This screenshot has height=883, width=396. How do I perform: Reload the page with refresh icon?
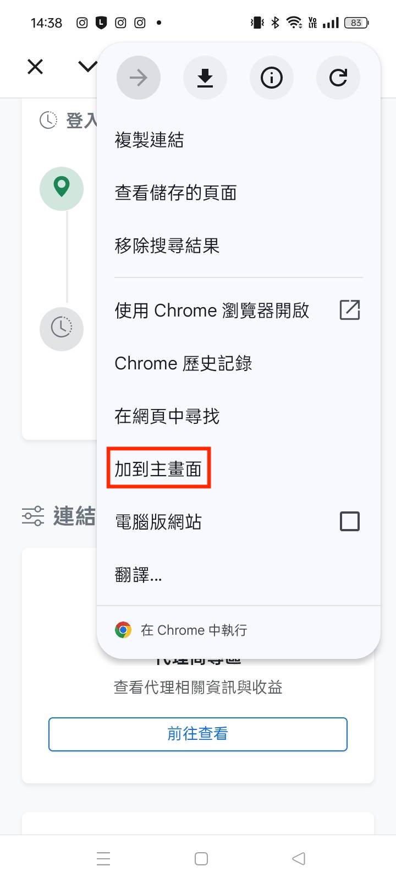tap(338, 78)
